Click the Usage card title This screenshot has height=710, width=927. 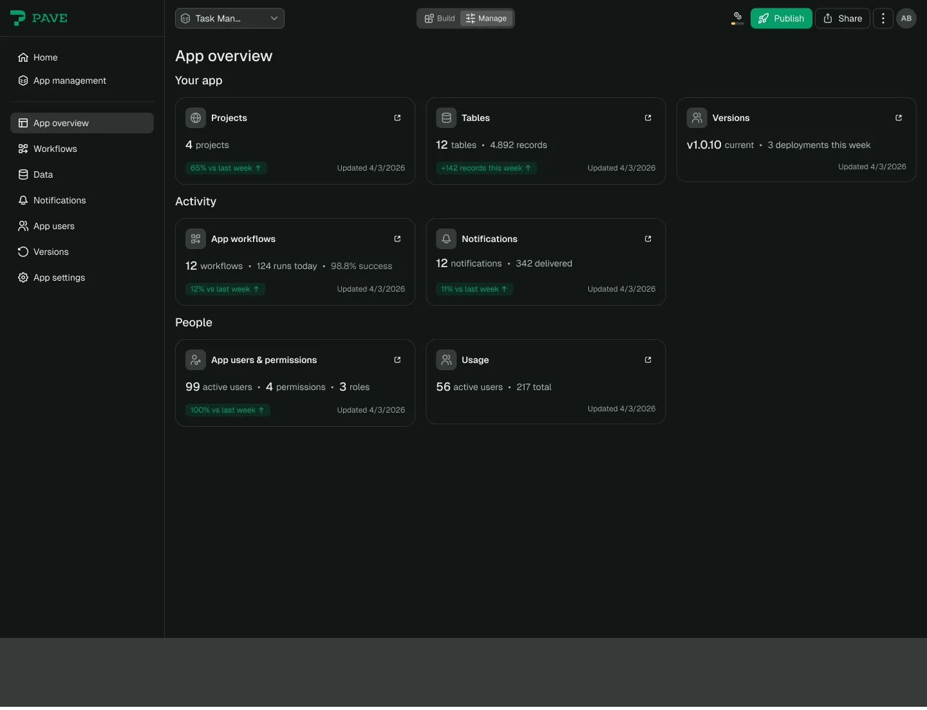point(475,360)
